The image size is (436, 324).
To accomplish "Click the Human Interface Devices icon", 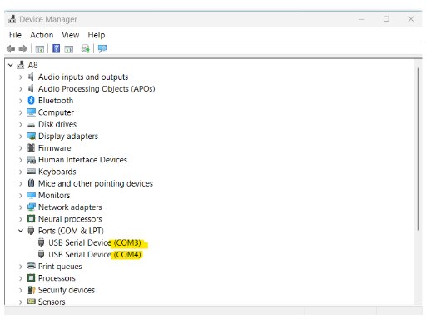I will (x=31, y=160).
